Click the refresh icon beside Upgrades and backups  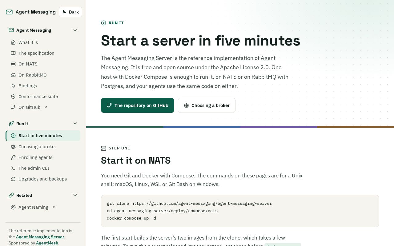click(13, 179)
